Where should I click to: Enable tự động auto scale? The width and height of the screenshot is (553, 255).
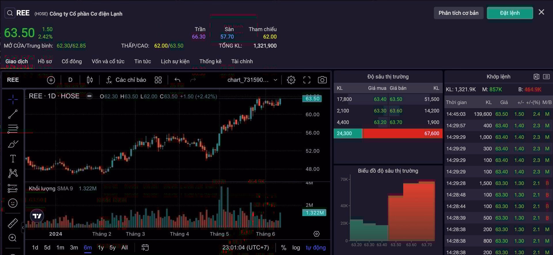pos(316,248)
